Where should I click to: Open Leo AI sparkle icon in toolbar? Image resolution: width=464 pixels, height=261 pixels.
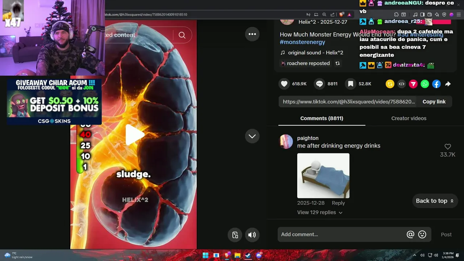(x=437, y=14)
